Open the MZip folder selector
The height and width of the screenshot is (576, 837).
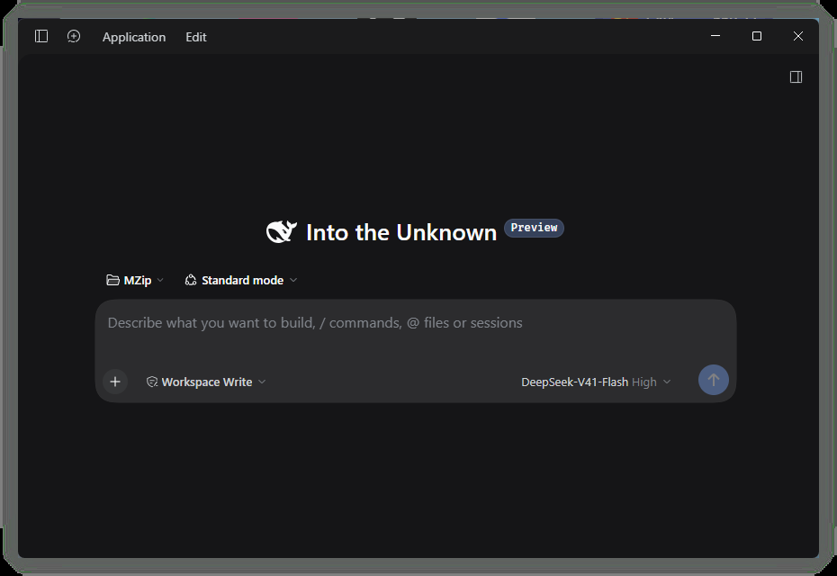click(x=135, y=280)
